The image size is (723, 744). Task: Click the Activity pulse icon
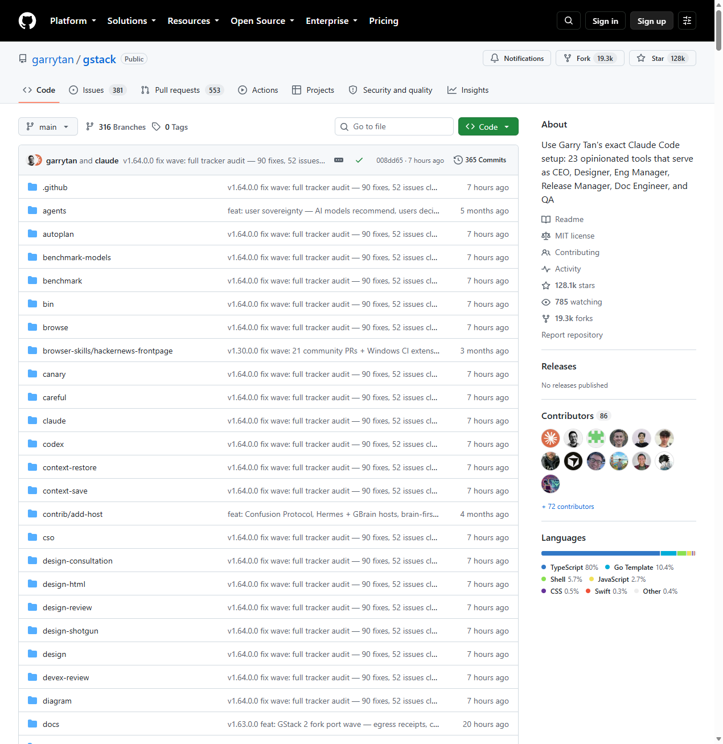point(546,269)
